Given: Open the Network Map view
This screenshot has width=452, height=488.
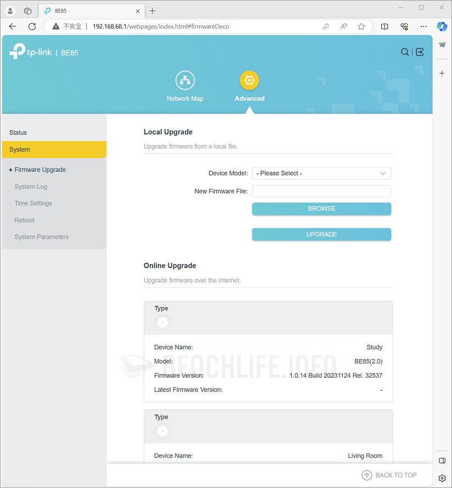Looking at the screenshot, I should tap(185, 85).
